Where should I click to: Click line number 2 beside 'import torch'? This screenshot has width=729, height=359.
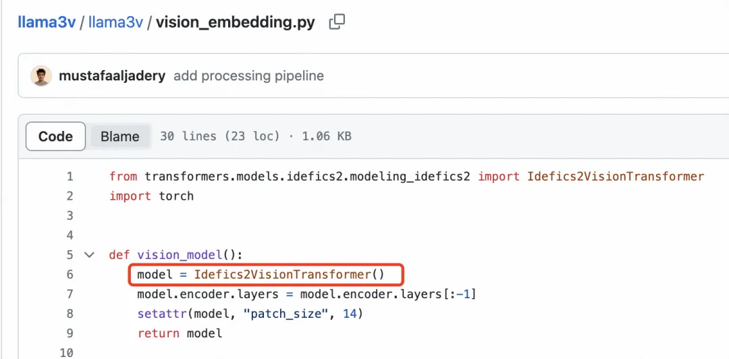(x=70, y=196)
